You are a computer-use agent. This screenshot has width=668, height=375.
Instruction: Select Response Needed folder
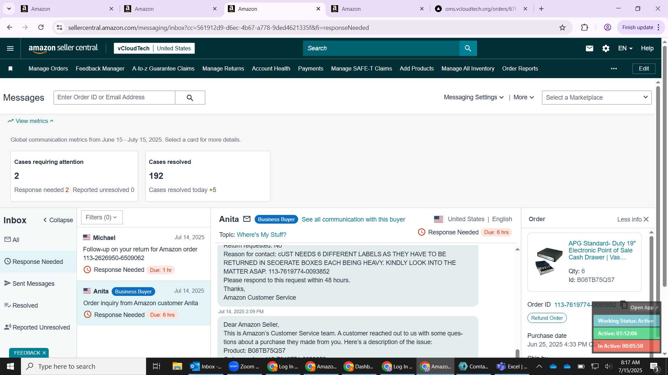point(38,262)
